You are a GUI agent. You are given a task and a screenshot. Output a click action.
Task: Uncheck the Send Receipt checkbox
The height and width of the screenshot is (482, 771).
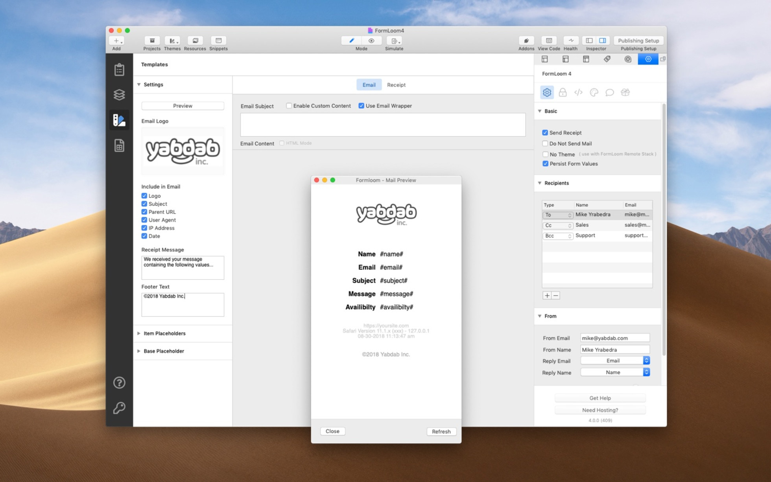(x=545, y=133)
